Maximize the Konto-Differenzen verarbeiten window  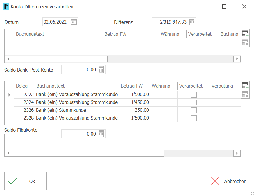coord(224,7)
